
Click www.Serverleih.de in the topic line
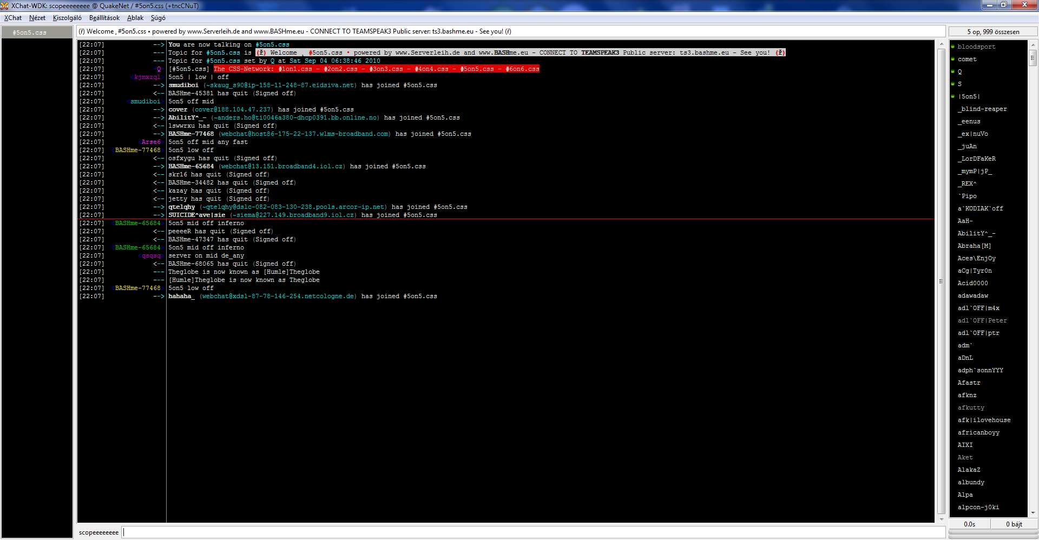pyautogui.click(x=428, y=52)
